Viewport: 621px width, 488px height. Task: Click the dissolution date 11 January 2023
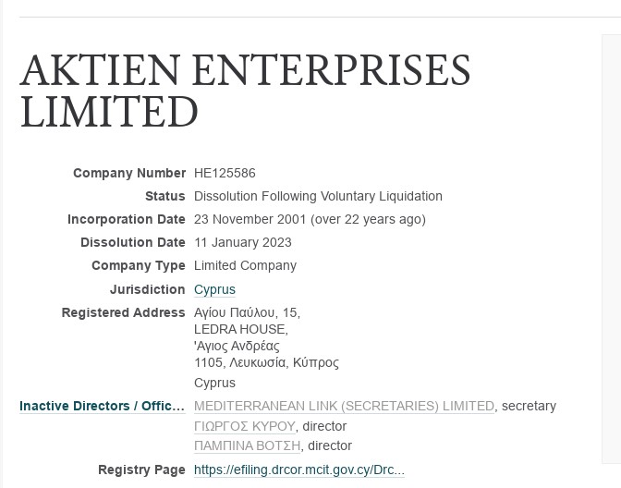pyautogui.click(x=243, y=242)
